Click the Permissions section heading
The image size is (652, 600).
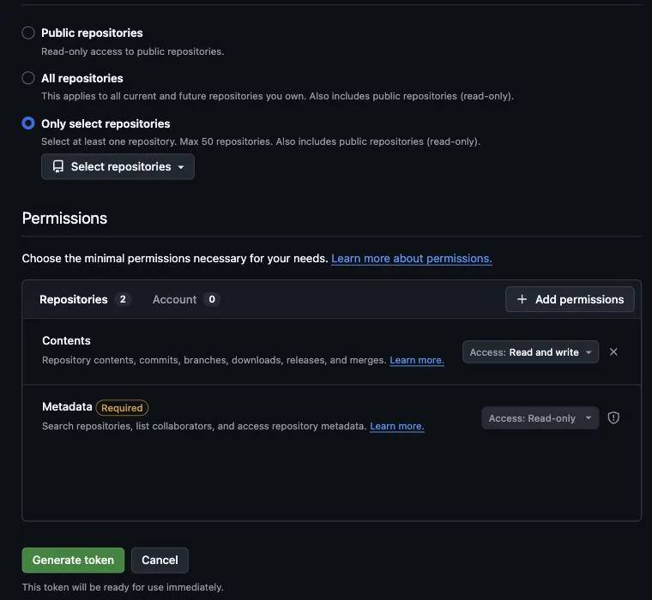click(x=64, y=219)
